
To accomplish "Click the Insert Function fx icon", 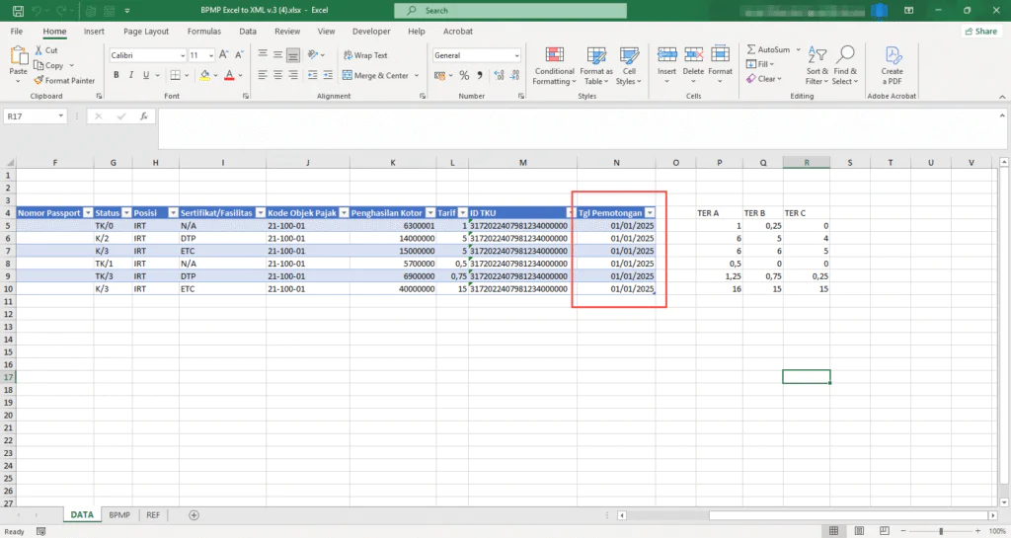I will (x=144, y=116).
